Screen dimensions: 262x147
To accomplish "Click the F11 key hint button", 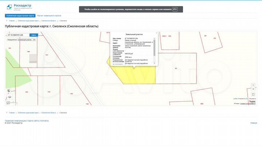I will tap(175, 9).
